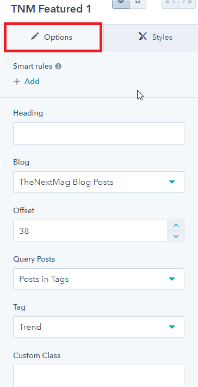
Task: Click the brush icon on Styles tab
Action: [143, 37]
